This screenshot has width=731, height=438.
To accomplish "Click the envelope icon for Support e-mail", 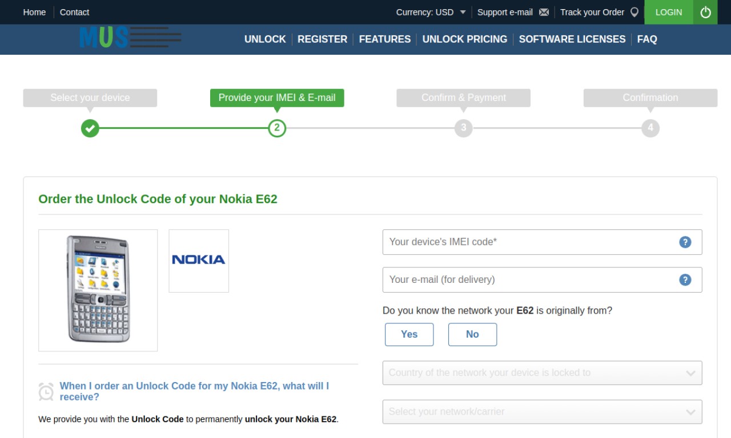I will (544, 12).
